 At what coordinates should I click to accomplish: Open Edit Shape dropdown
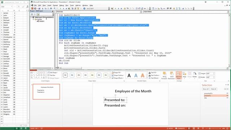pyautogui.click(x=53, y=73)
